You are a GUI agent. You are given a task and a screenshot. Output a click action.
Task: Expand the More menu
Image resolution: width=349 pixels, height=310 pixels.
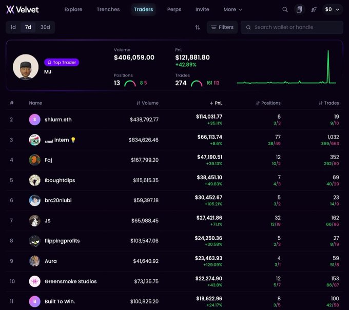tap(232, 10)
